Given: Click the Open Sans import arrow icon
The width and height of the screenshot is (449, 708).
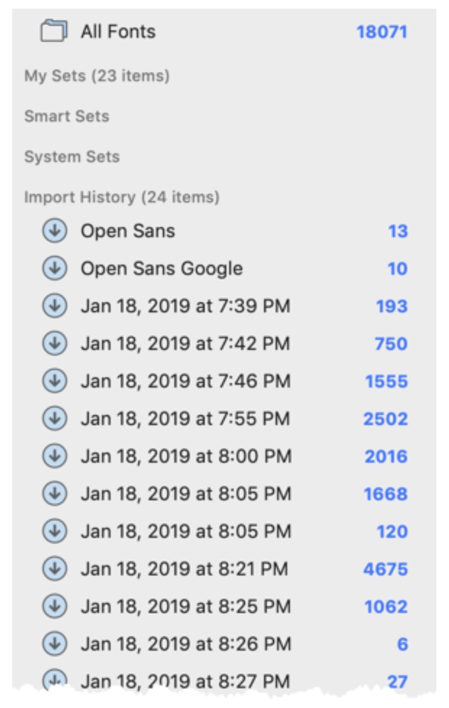Looking at the screenshot, I should 54,231.
